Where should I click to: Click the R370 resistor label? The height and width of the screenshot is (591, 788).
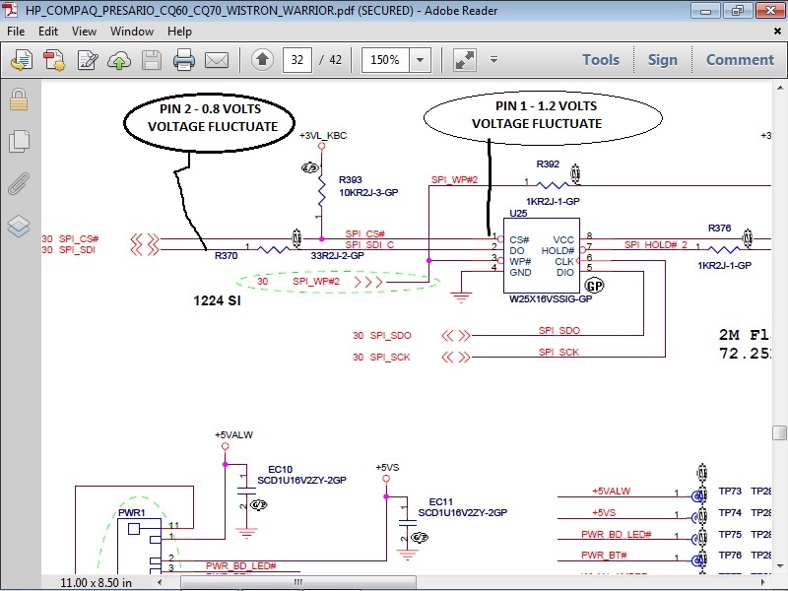tap(227, 255)
